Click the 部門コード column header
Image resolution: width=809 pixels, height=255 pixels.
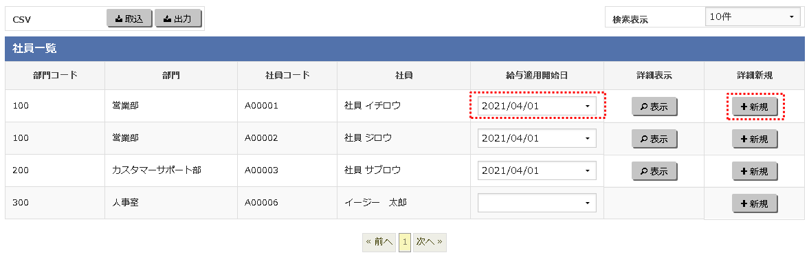click(x=55, y=76)
